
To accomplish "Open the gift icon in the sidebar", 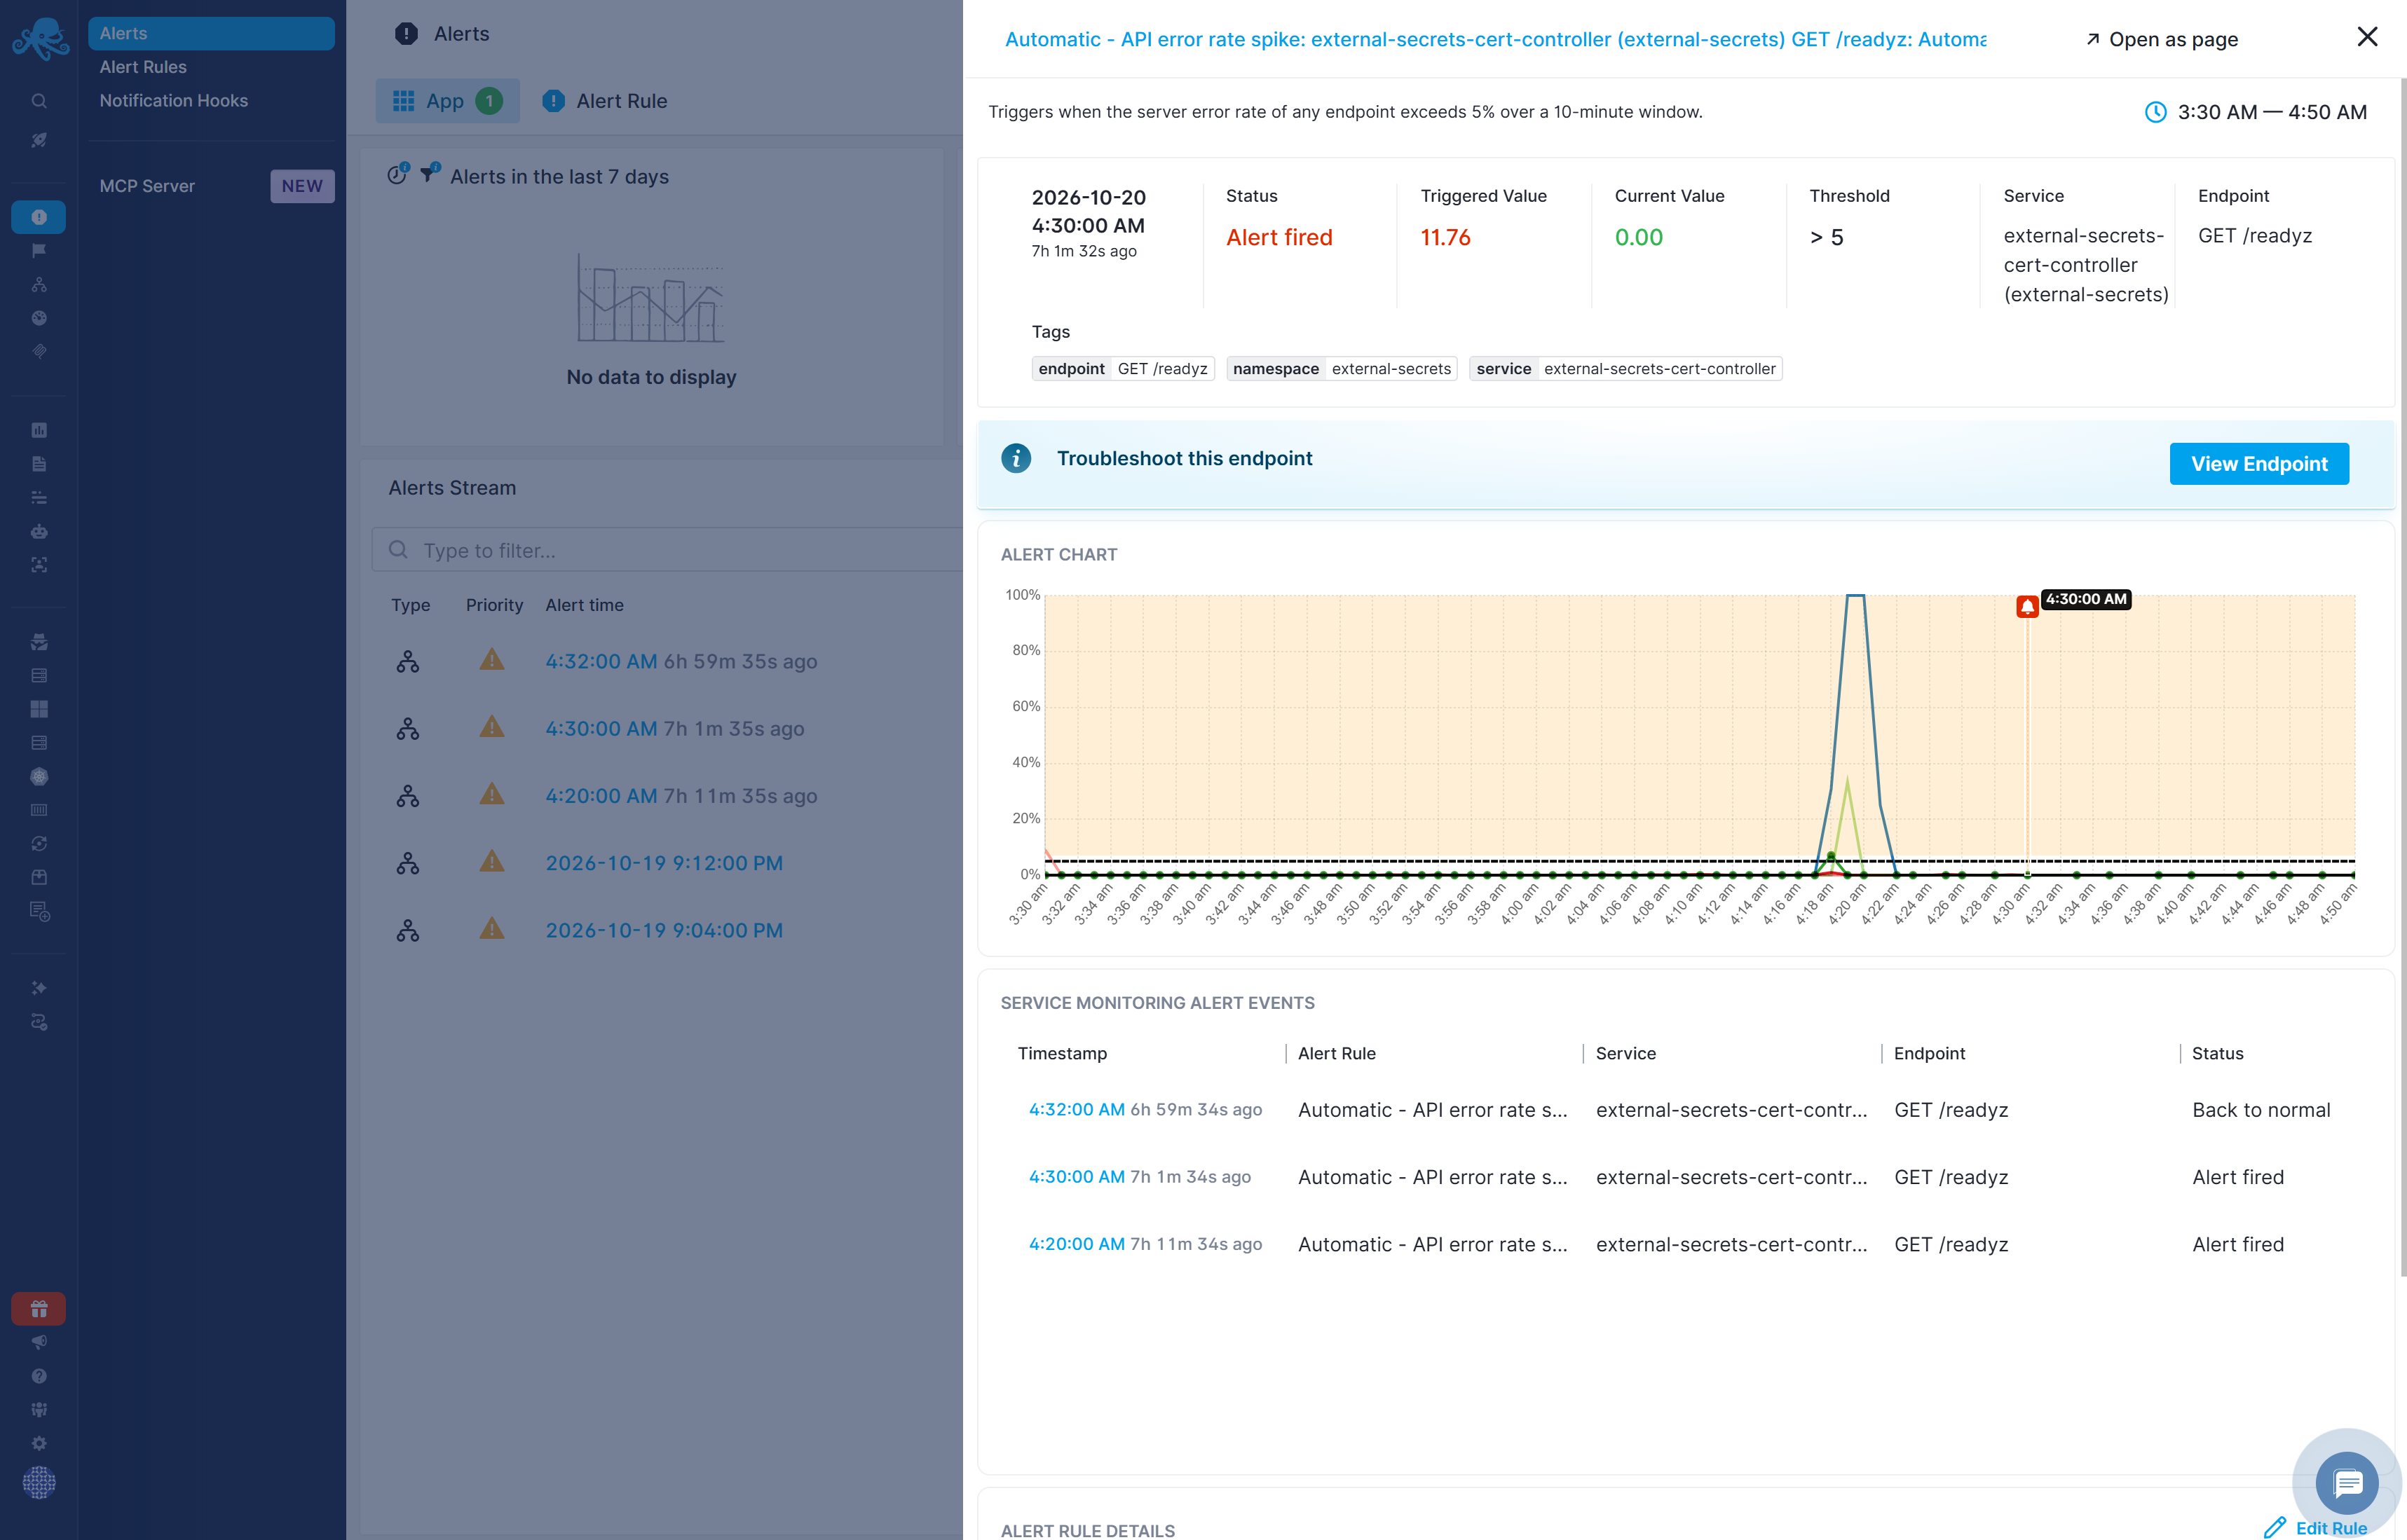I will 39,1308.
